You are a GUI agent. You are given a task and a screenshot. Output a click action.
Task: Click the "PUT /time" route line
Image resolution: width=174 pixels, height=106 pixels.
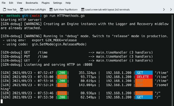point(77,56)
